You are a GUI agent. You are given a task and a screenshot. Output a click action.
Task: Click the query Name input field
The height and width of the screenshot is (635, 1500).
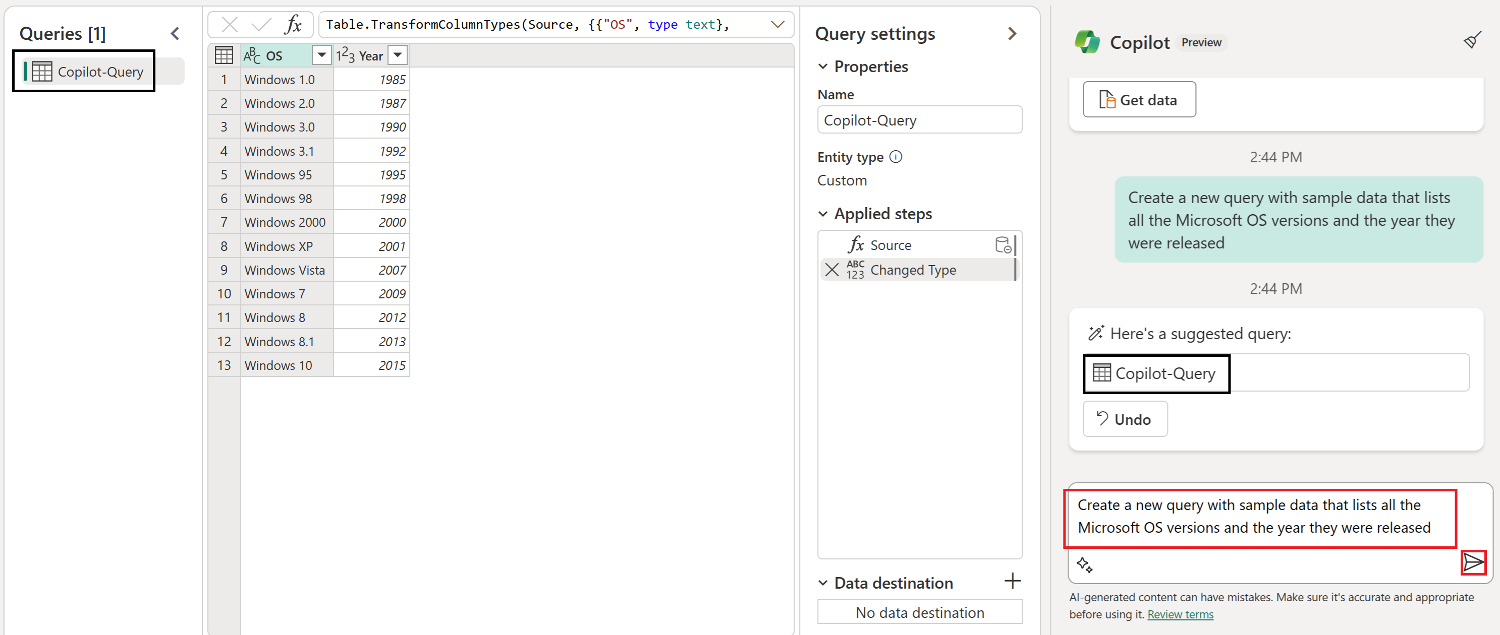(x=919, y=120)
